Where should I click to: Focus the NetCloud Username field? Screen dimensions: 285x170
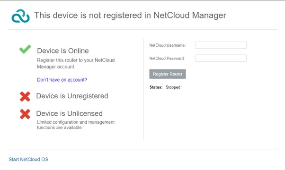pos(221,45)
